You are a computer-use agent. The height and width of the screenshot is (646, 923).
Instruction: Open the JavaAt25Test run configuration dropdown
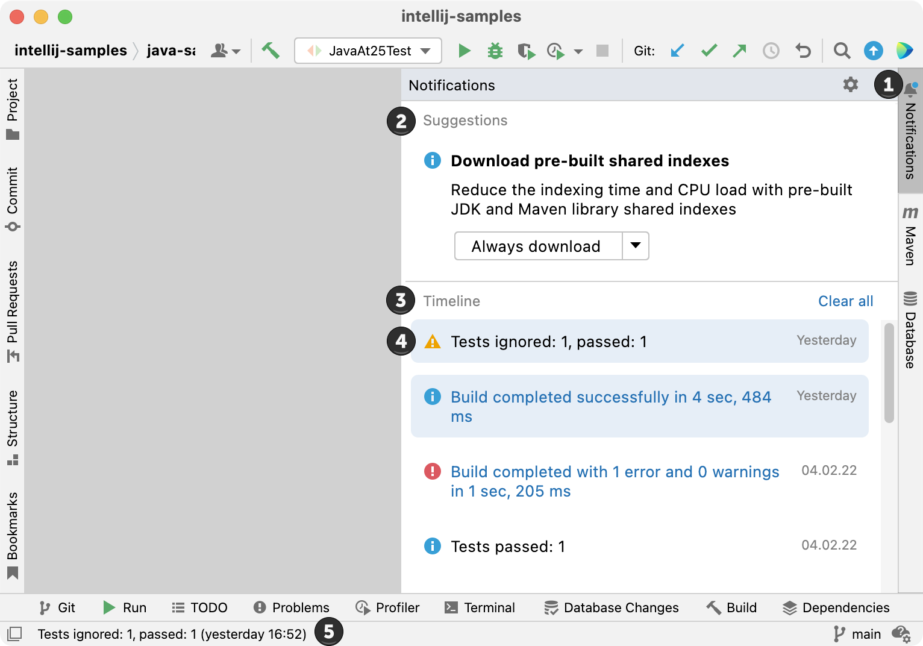click(368, 51)
